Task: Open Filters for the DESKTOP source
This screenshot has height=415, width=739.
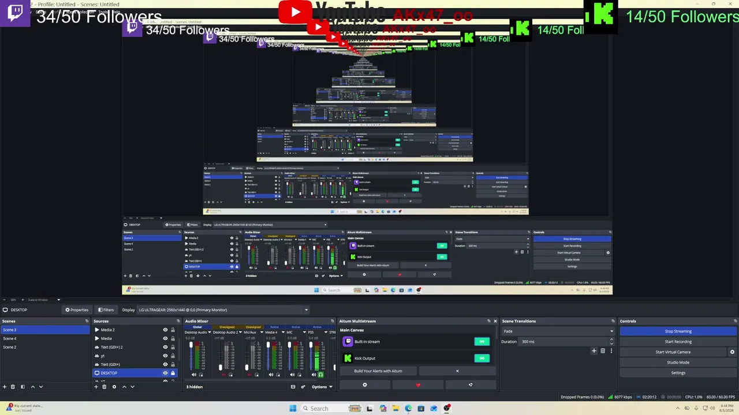Action: (106, 310)
